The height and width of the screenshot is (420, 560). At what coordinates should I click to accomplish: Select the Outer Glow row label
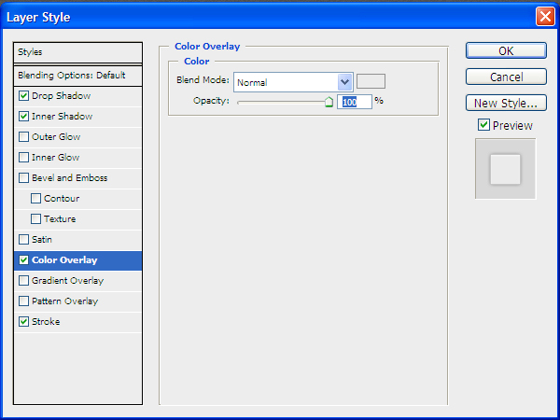coord(56,137)
